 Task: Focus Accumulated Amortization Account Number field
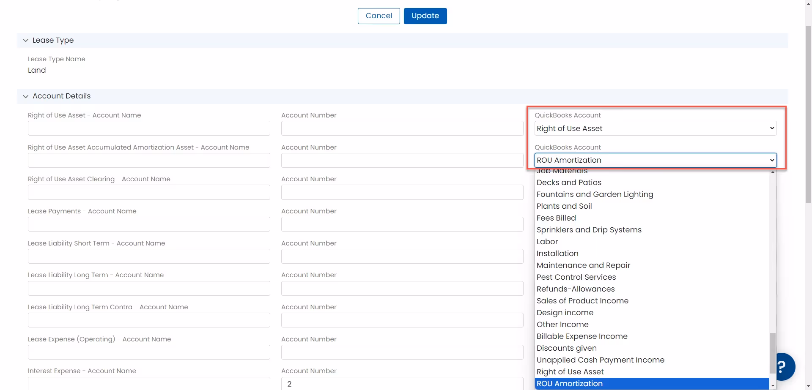point(402,161)
